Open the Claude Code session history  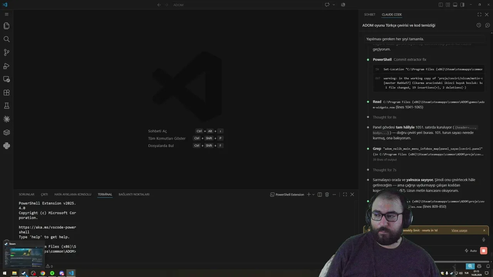(x=479, y=25)
